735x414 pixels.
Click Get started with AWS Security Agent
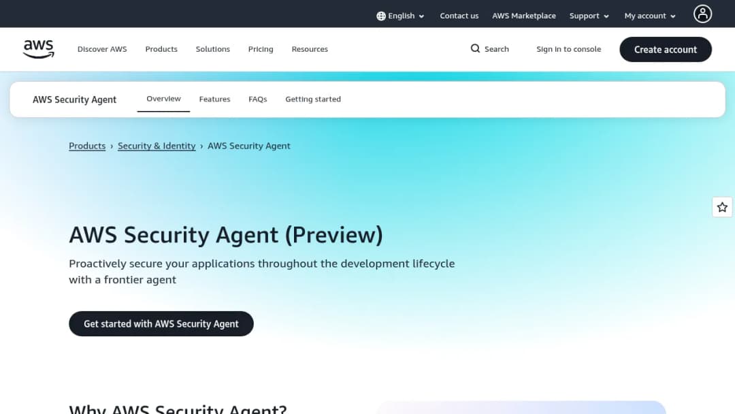161,324
